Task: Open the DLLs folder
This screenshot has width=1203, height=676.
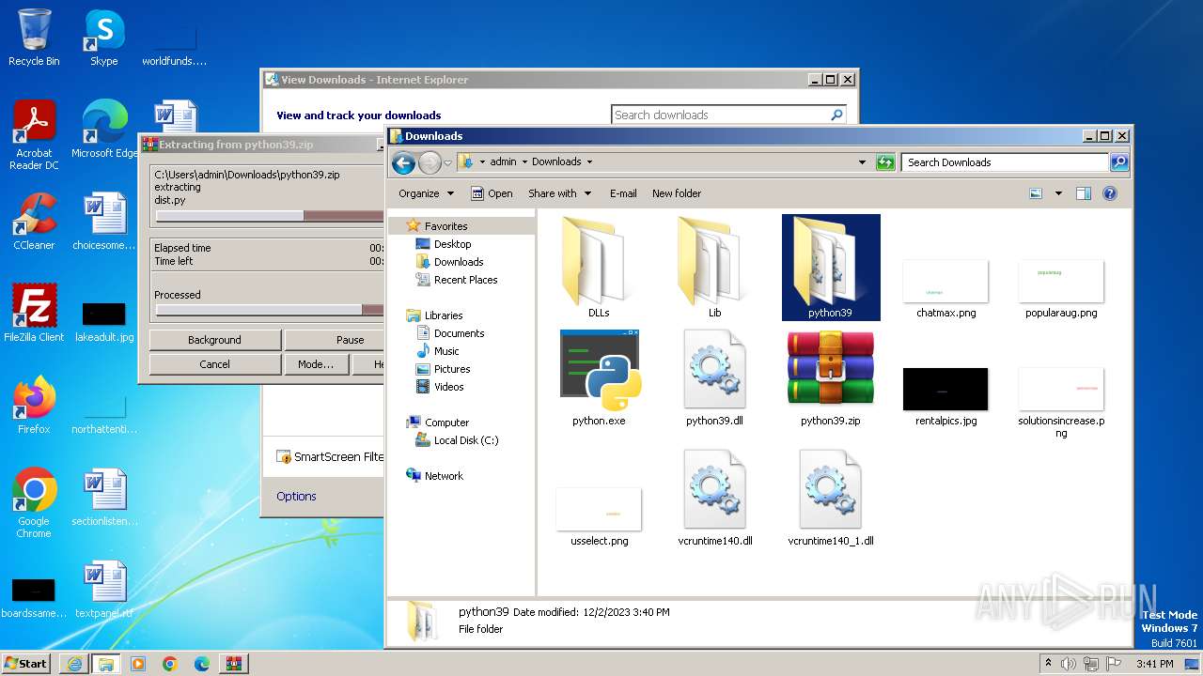Action: [599, 268]
